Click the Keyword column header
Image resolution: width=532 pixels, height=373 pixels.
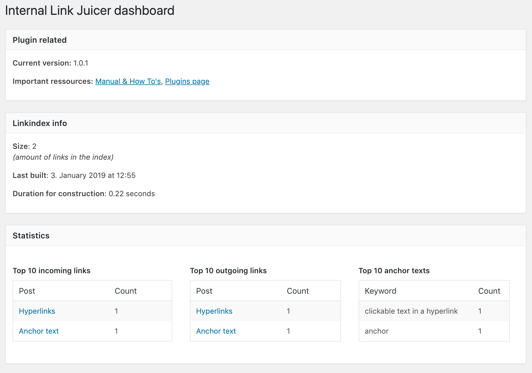[x=380, y=291]
